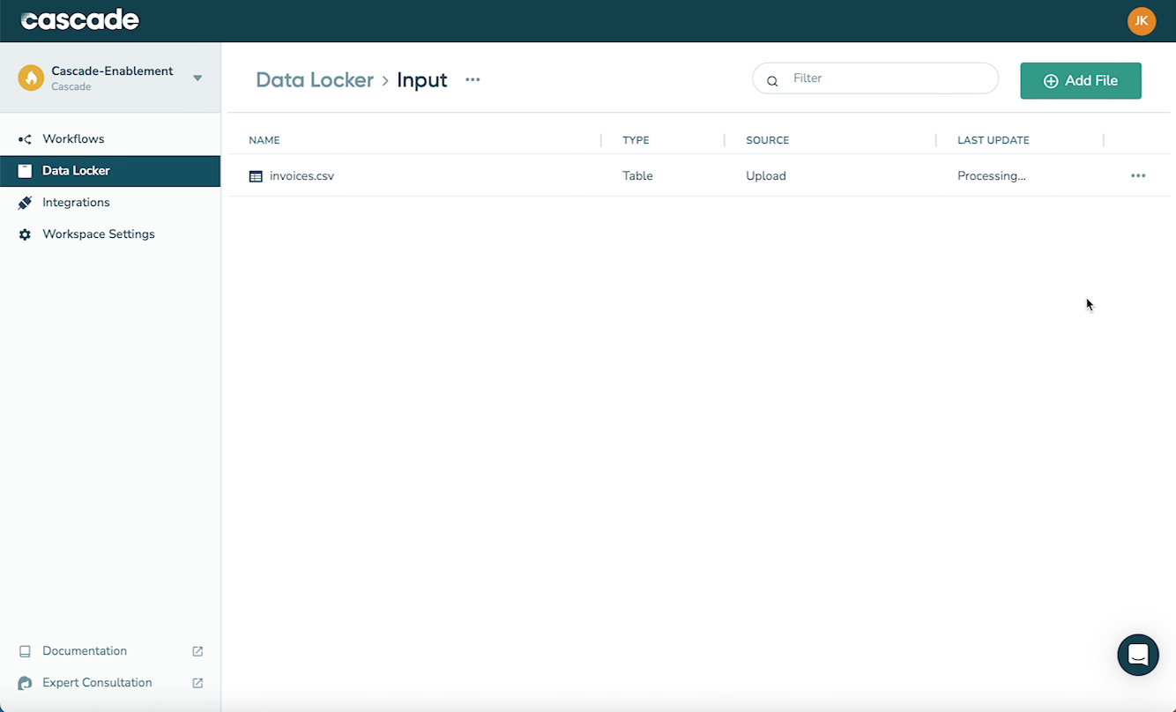Click the Data Locker sidebar icon
This screenshot has width=1176, height=712.
tap(25, 170)
